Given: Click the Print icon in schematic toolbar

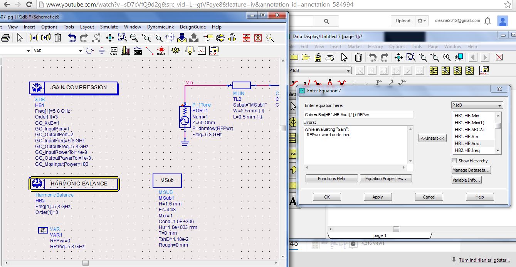Looking at the screenshot, I should point(5,38).
